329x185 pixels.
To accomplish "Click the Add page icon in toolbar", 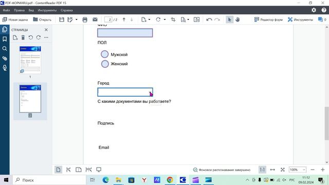I will [144, 20].
